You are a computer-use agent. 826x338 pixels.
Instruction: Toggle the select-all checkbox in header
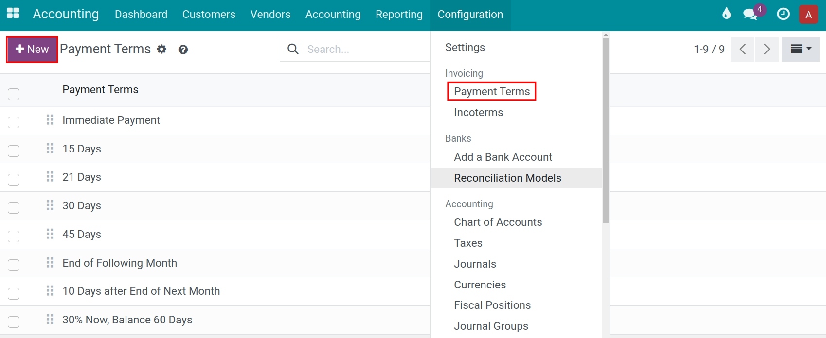(14, 94)
